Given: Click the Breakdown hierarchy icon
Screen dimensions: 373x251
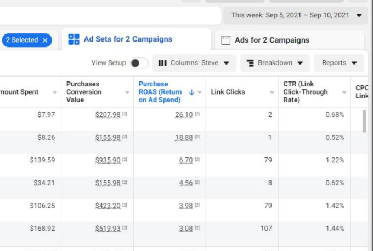Looking at the screenshot, I should [250, 63].
